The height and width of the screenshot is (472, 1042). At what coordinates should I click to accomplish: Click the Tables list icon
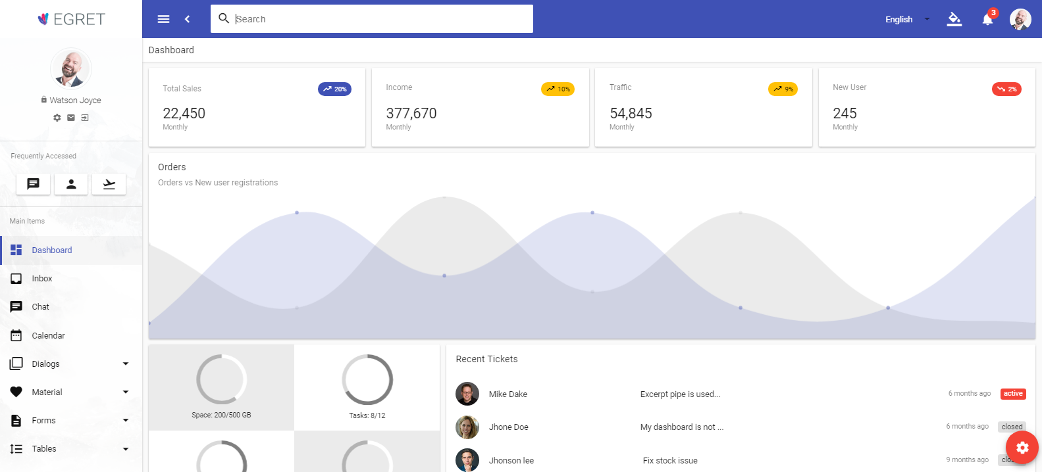pos(16,449)
